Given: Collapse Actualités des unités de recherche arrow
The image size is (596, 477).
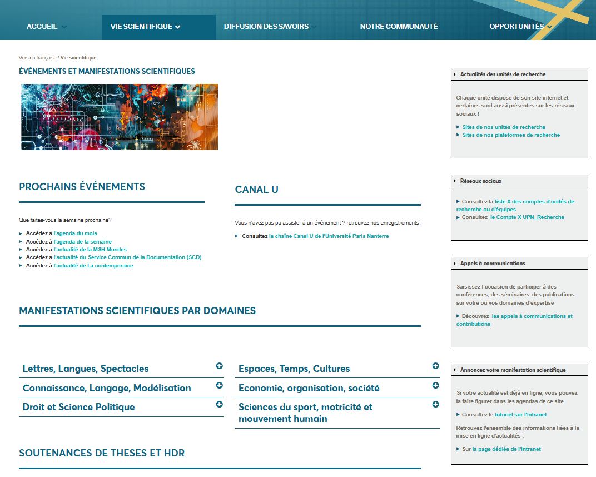Looking at the screenshot, I should point(455,74).
